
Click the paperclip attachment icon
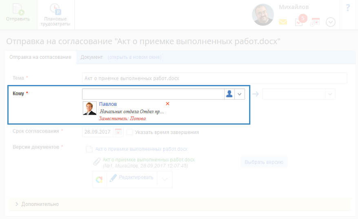click(97, 162)
